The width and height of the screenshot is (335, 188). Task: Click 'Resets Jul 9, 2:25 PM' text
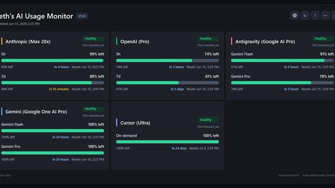204,149
